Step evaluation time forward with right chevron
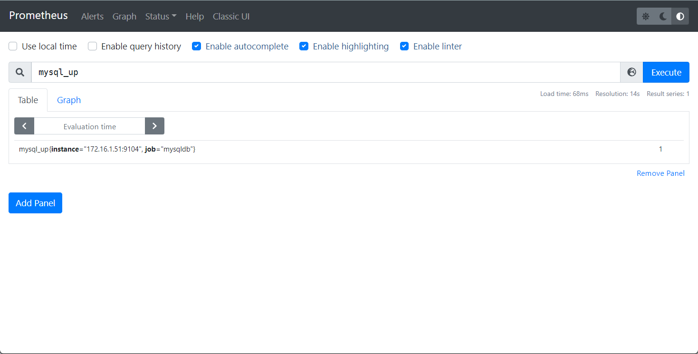The height and width of the screenshot is (354, 698). click(154, 126)
